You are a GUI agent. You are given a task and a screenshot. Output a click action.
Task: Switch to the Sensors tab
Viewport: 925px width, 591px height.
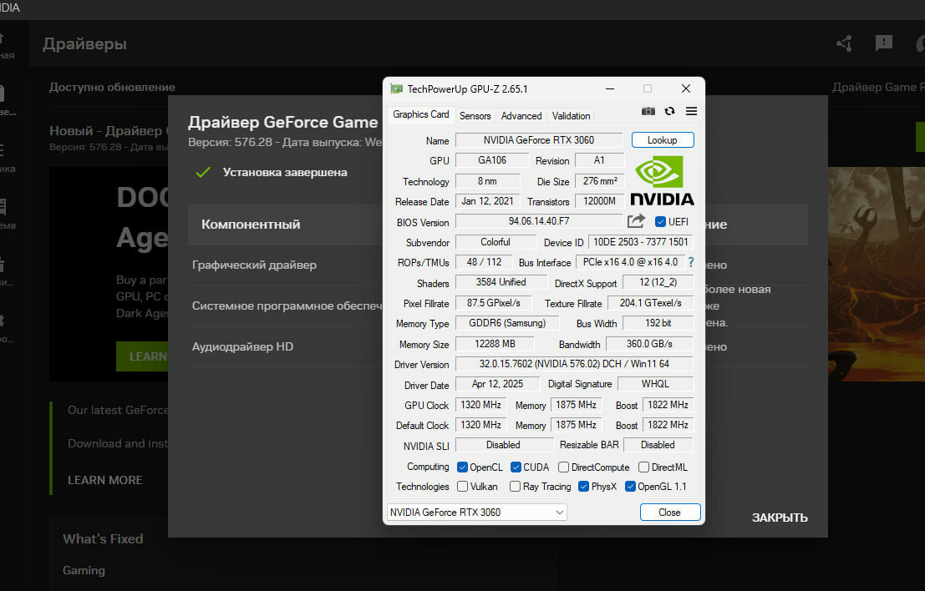[x=475, y=116]
